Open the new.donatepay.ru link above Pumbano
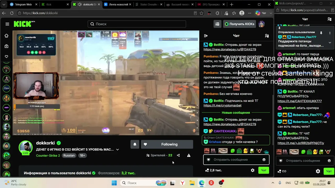Viewport: 335px width, 188px height. click(x=230, y=49)
